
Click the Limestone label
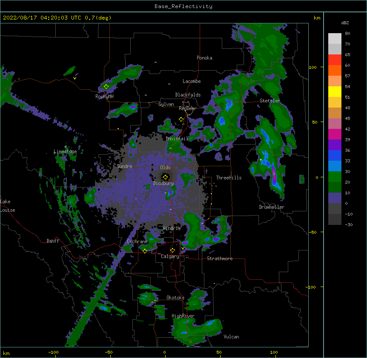(x=65, y=151)
